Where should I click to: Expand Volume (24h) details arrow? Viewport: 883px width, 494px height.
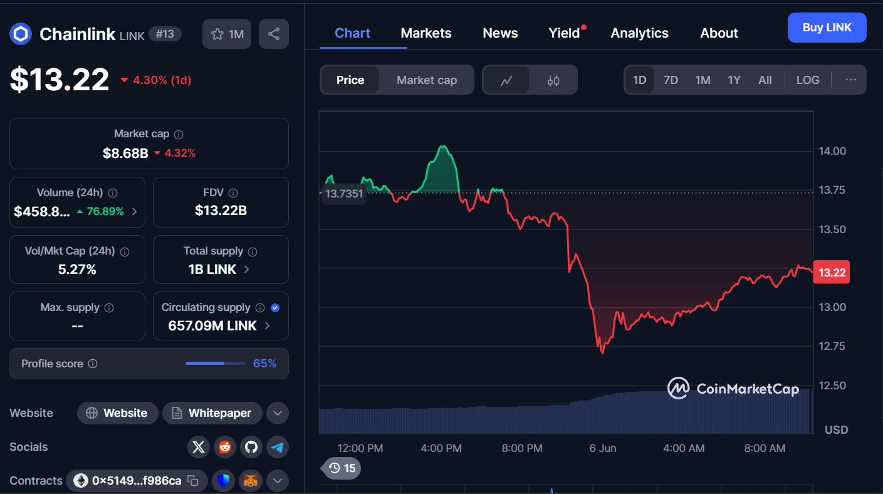[x=135, y=212]
